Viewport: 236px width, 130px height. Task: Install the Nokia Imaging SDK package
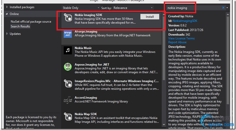pos(150,17)
